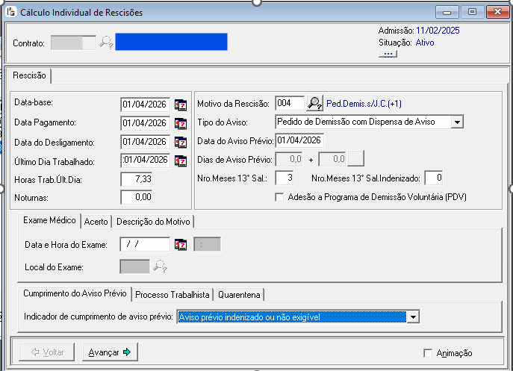Open calendar picker for Data Pagamento
This screenshot has width=513, height=371.
point(180,123)
